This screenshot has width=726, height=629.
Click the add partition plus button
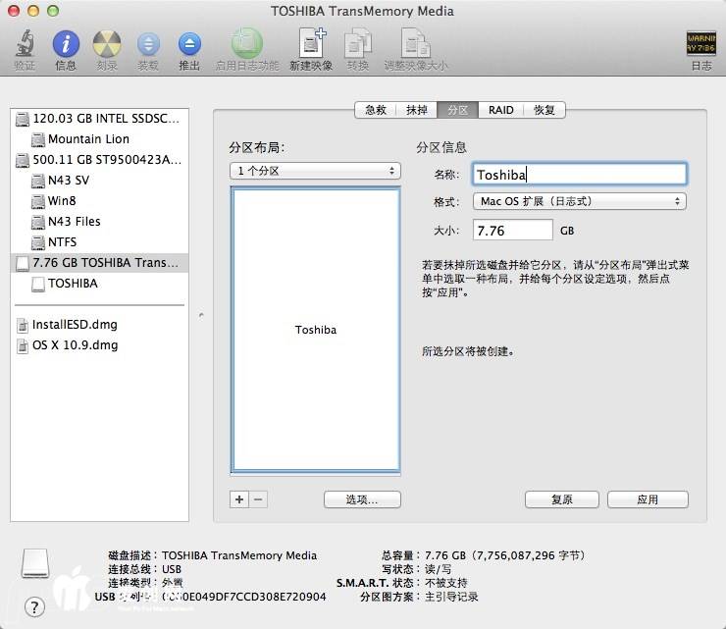pos(239,499)
